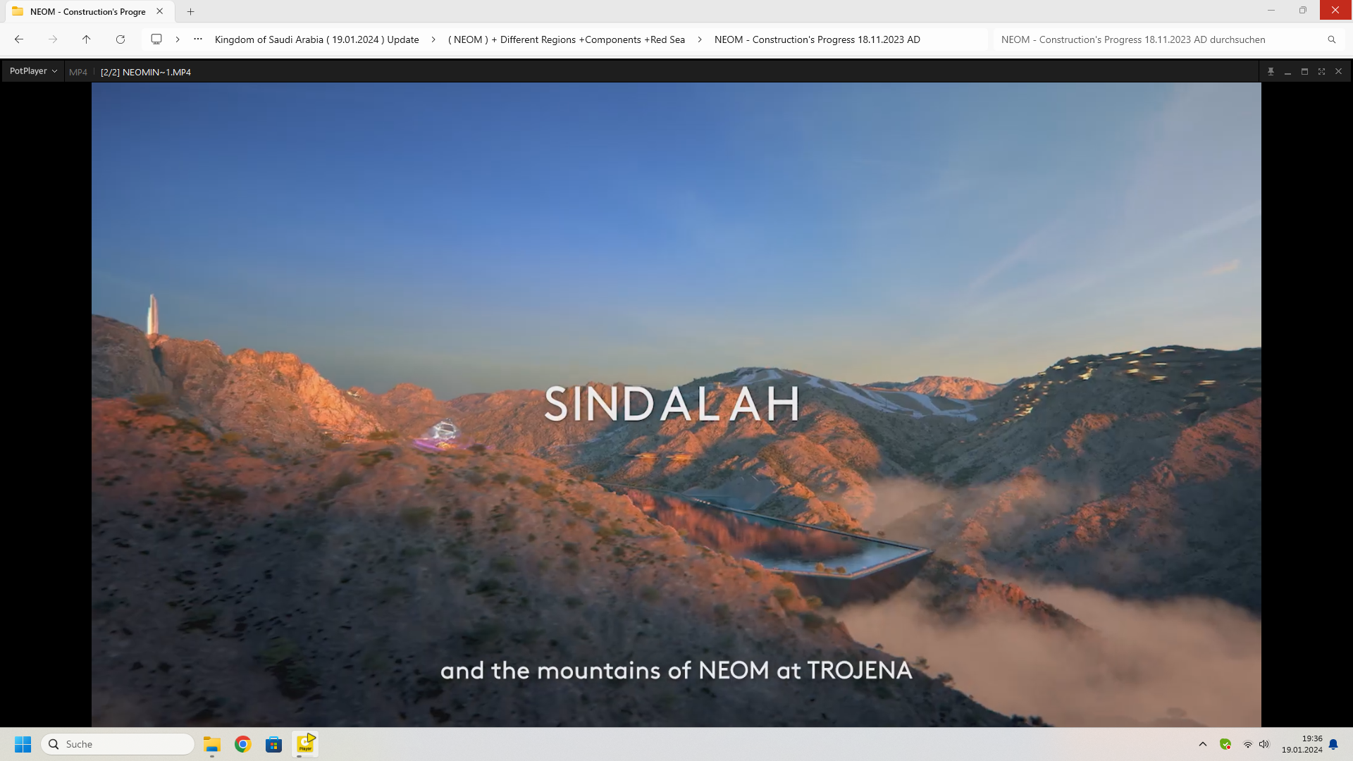Minimize the File Explorer window
The width and height of the screenshot is (1353, 761).
(1271, 10)
